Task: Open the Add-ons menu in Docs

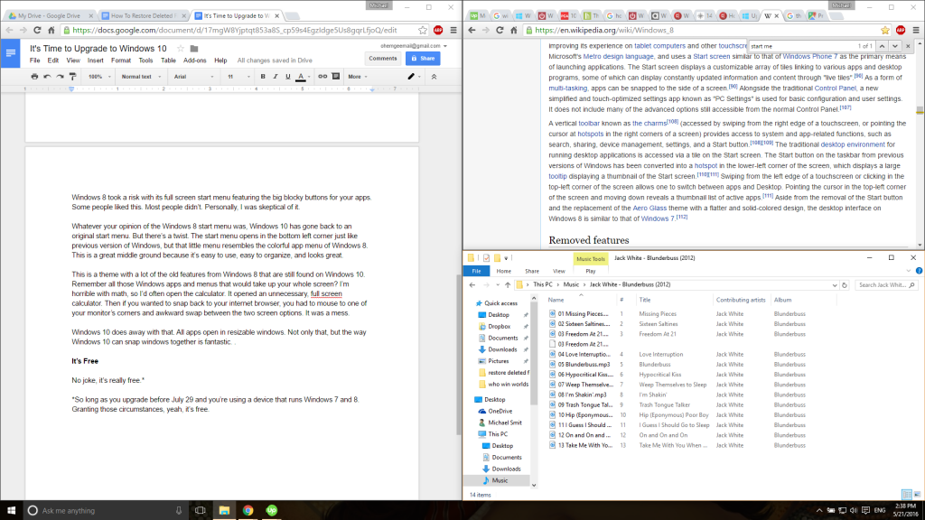Action: point(195,60)
